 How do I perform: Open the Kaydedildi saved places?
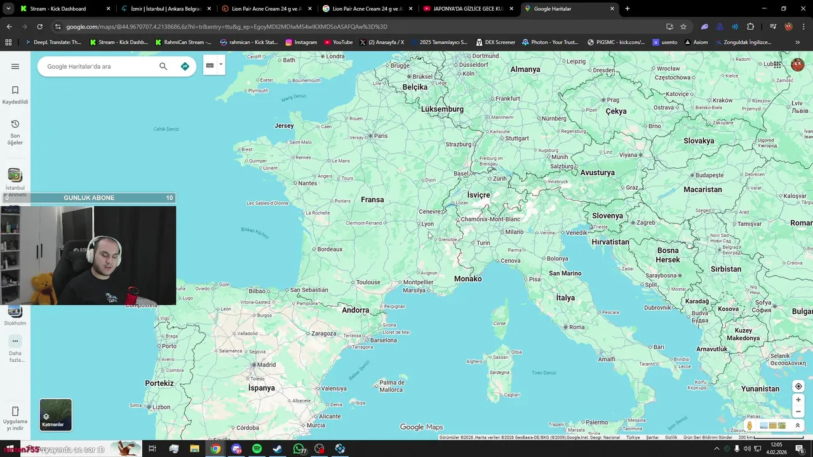click(x=15, y=95)
